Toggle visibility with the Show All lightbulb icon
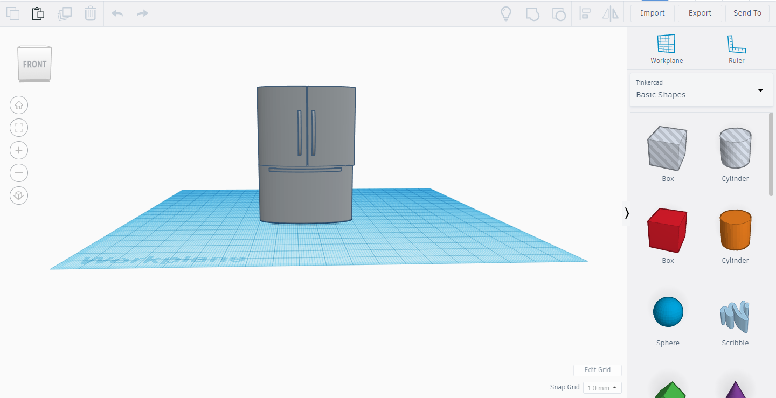This screenshot has height=398, width=776. click(x=506, y=13)
